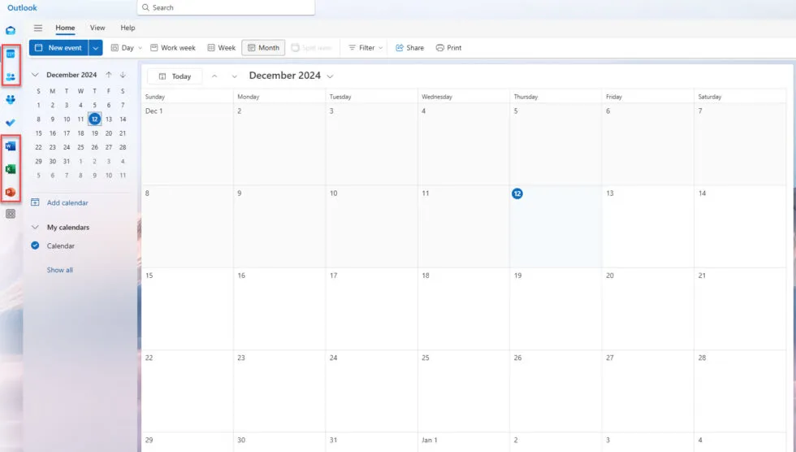Screen dimensions: 796x452
Task: Switch to Week view
Action: pos(221,48)
